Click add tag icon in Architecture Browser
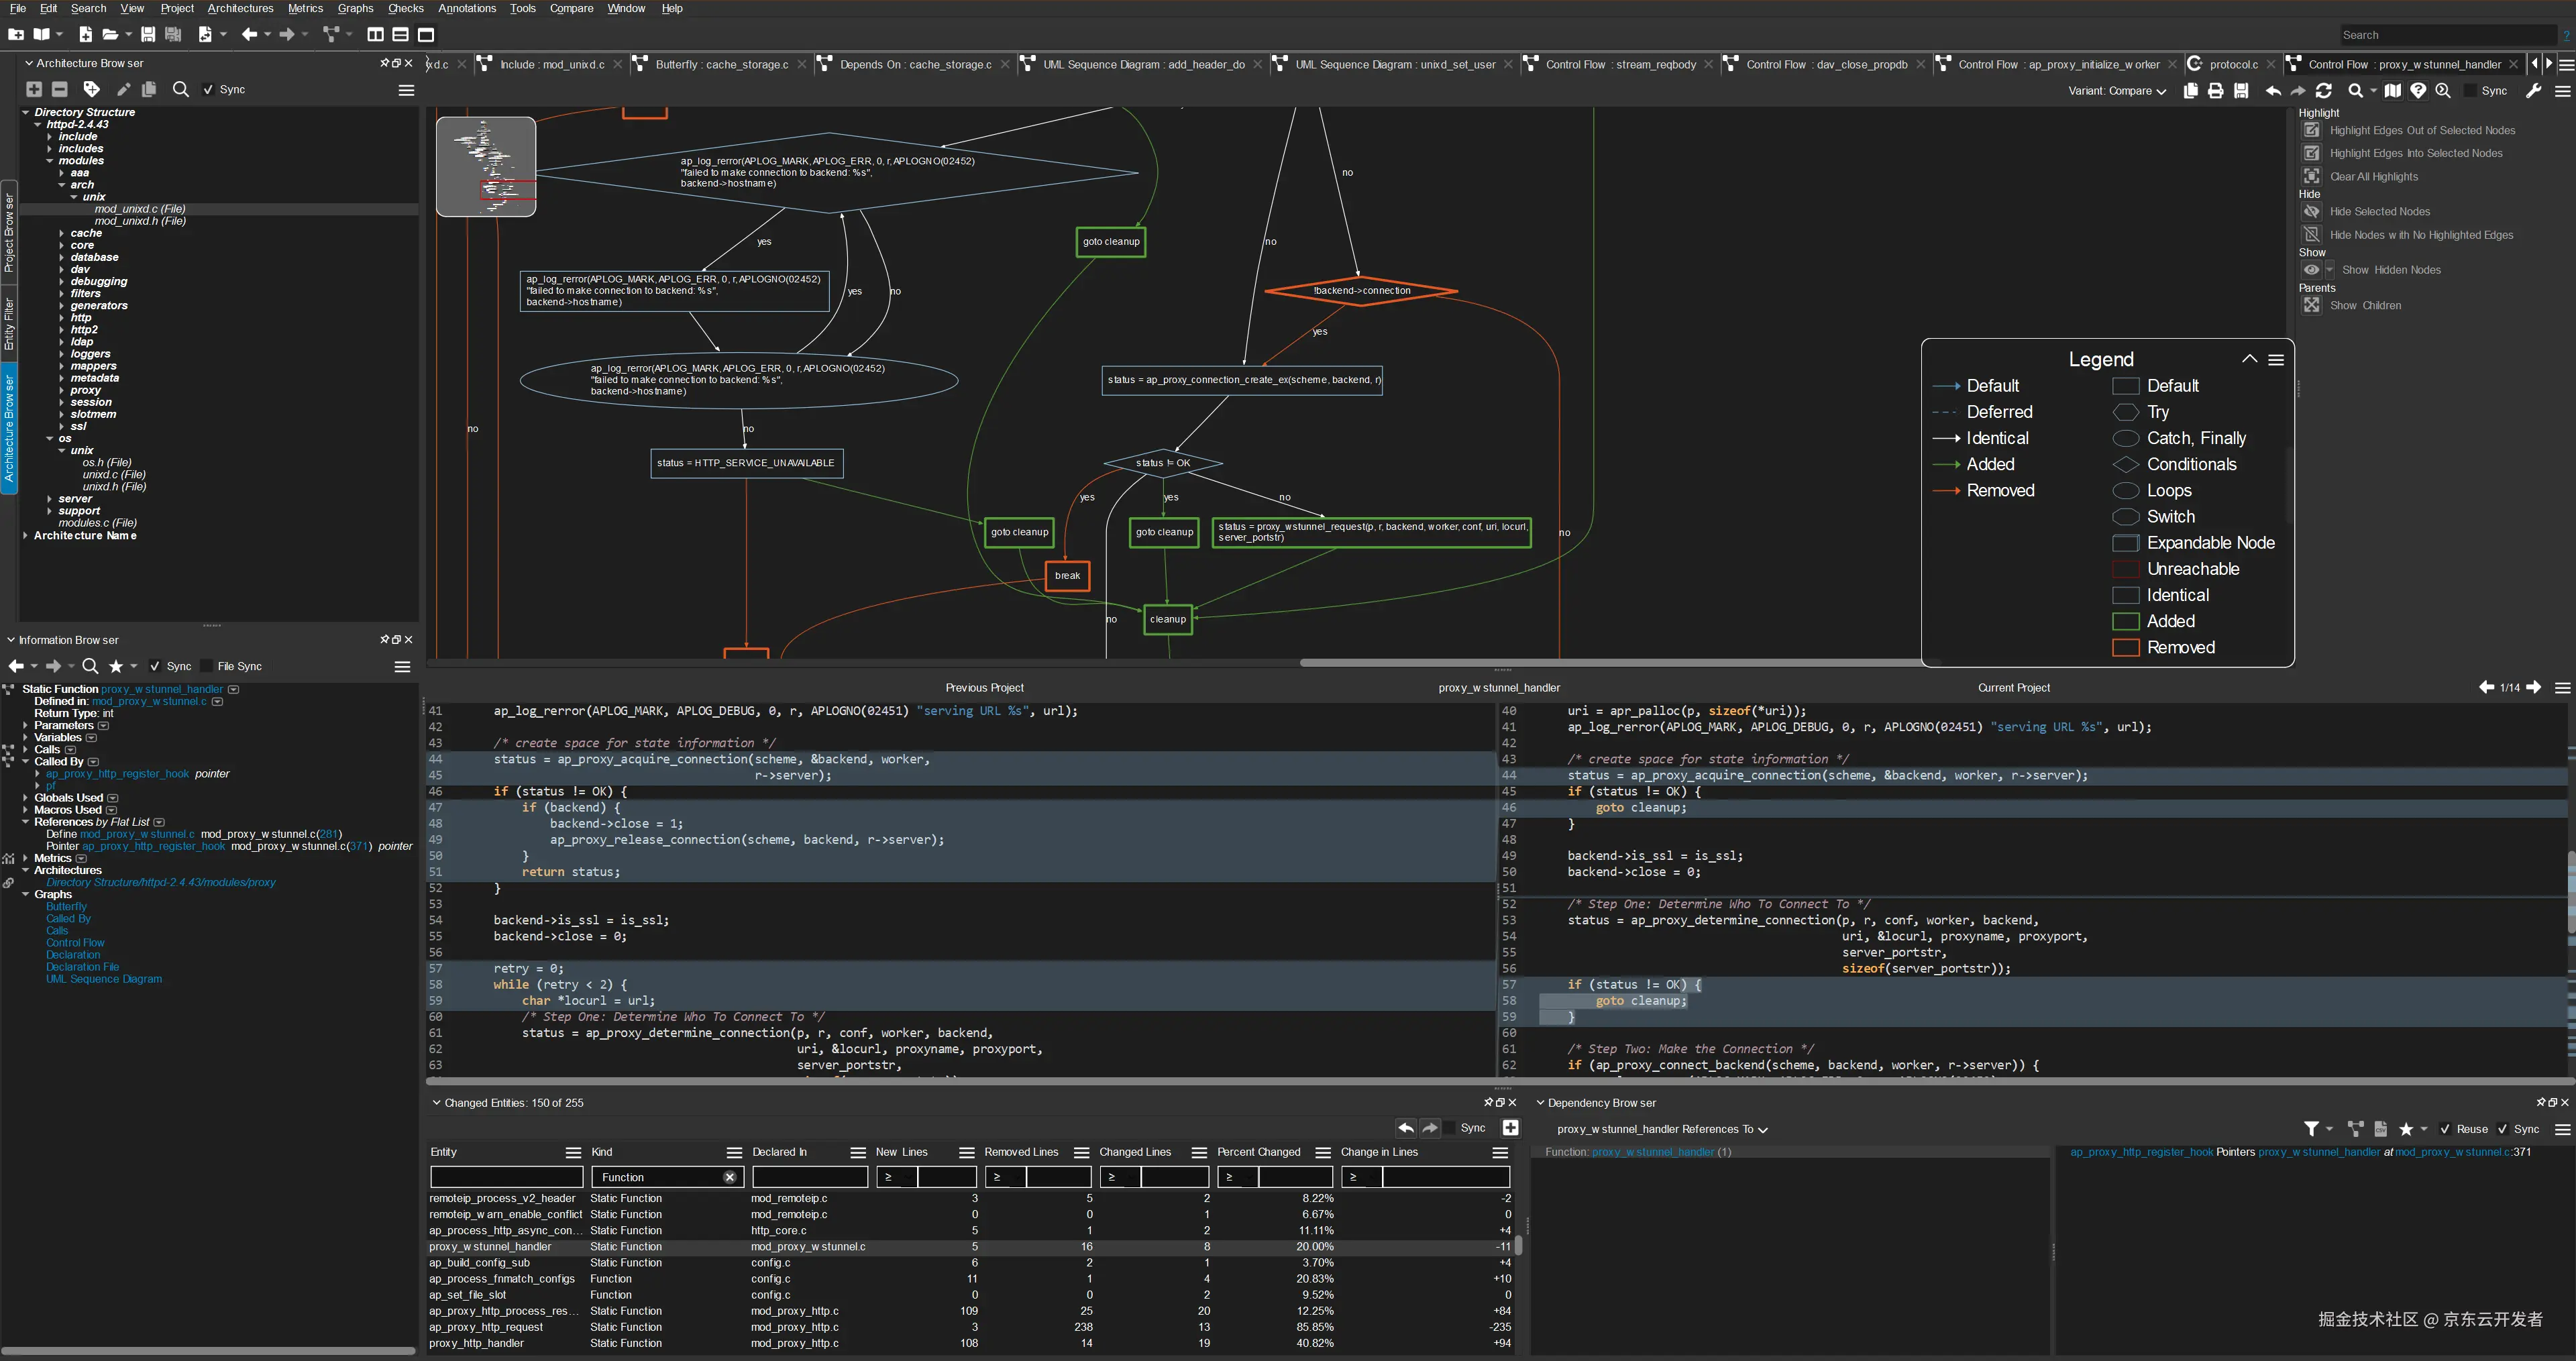 (x=91, y=89)
